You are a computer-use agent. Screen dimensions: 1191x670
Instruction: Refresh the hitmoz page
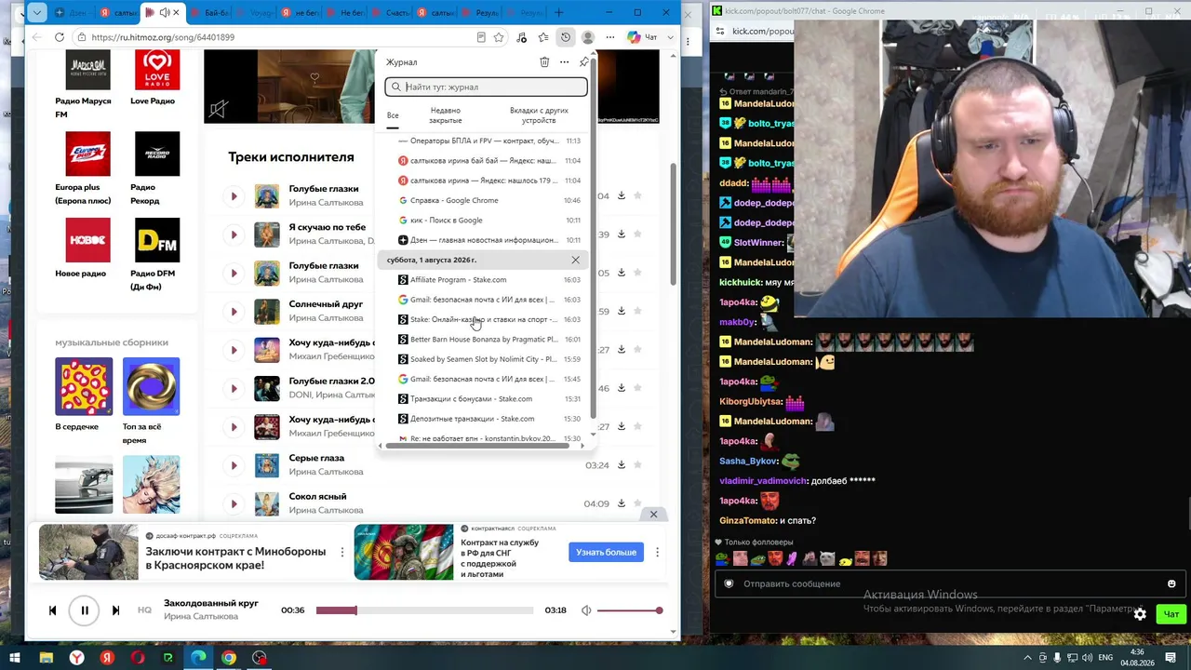pyautogui.click(x=60, y=37)
